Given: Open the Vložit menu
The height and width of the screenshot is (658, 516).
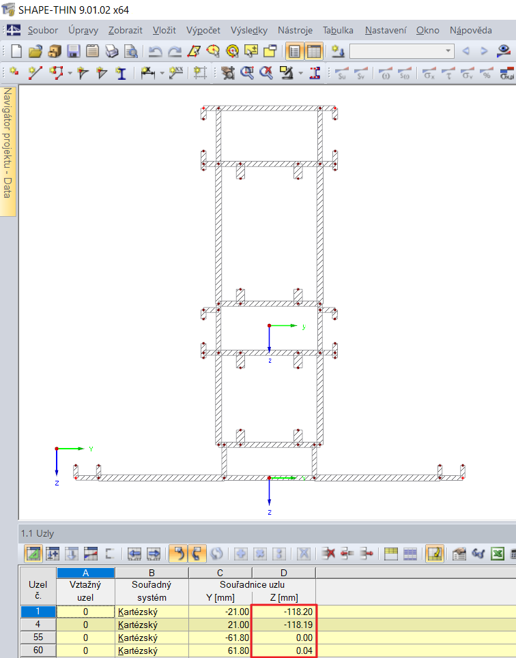Looking at the screenshot, I should [x=164, y=30].
